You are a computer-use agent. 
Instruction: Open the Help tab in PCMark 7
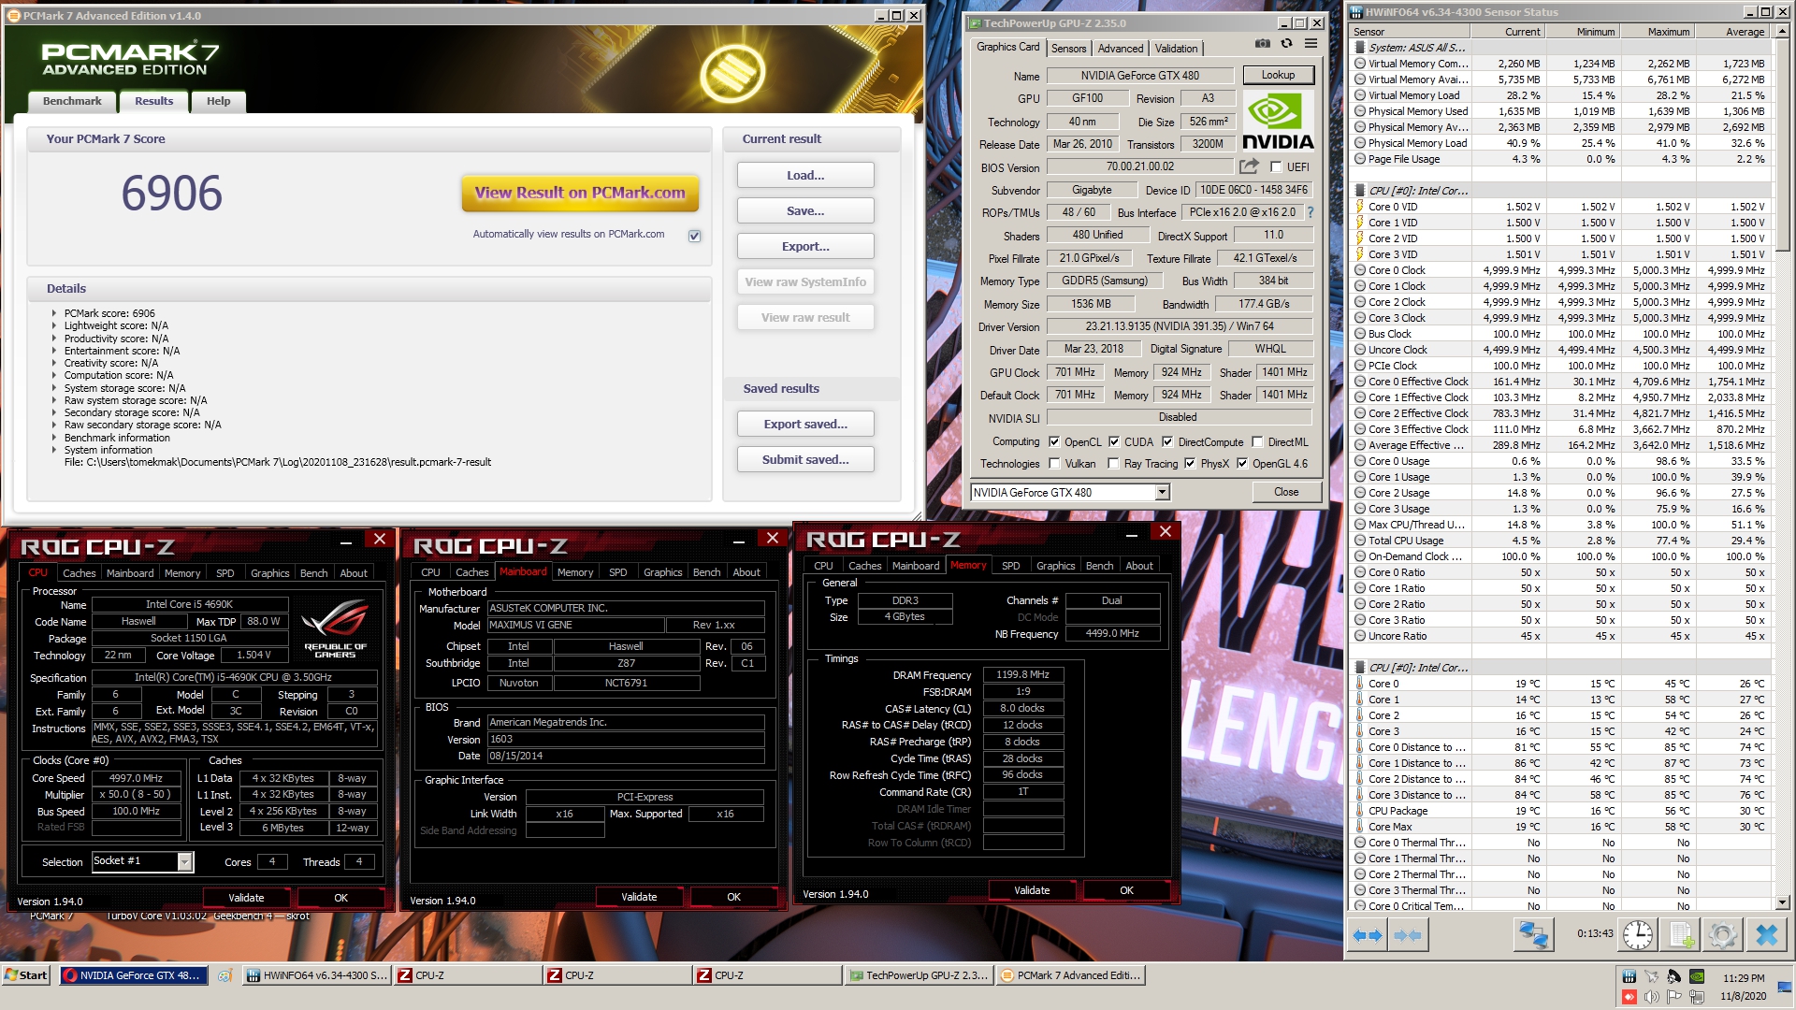click(219, 101)
